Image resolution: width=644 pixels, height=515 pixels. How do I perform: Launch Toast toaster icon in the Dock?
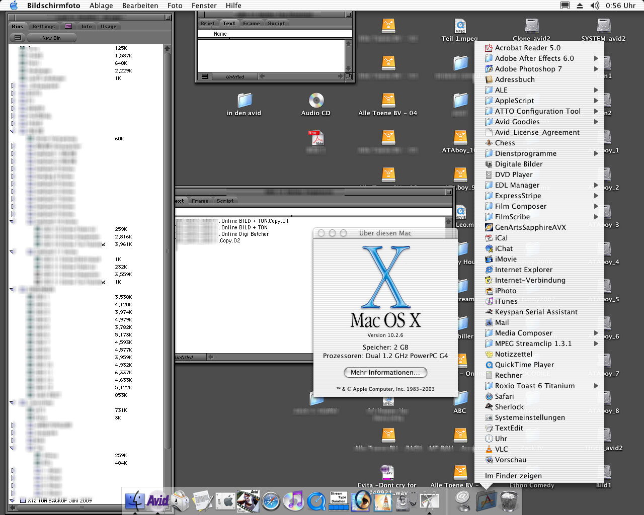181,501
